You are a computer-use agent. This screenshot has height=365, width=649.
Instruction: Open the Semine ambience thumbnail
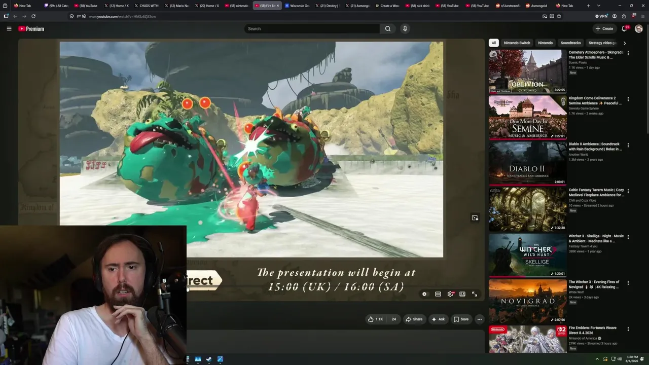pyautogui.click(x=527, y=117)
